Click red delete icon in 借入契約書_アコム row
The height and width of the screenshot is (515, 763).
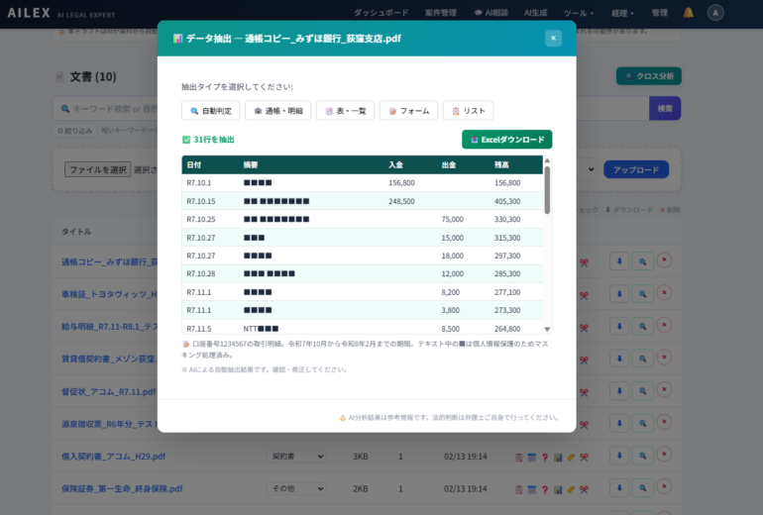point(664,457)
